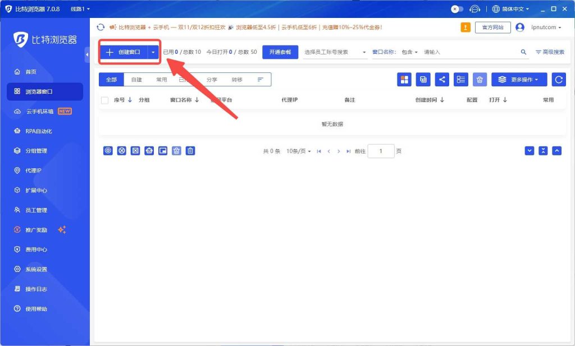Image resolution: width=575 pixels, height=346 pixels.
Task: Click the refresh button beside 更多操作
Action: tap(558, 80)
